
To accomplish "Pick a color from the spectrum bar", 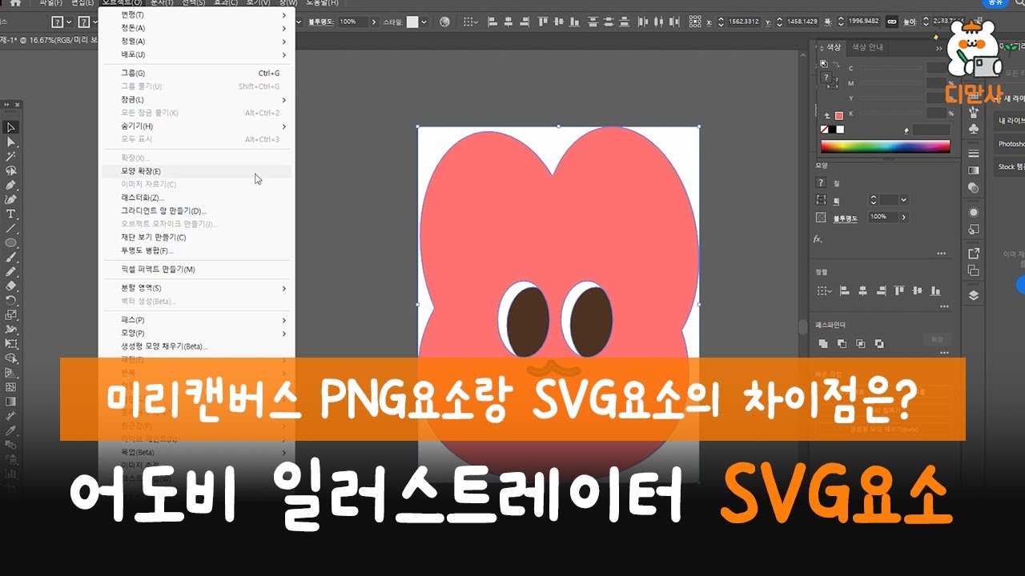I will coord(885,146).
